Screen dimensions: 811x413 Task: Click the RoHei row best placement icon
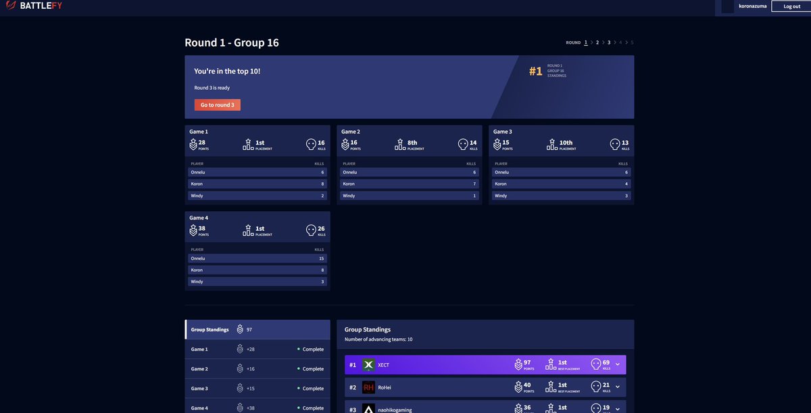[551, 387]
